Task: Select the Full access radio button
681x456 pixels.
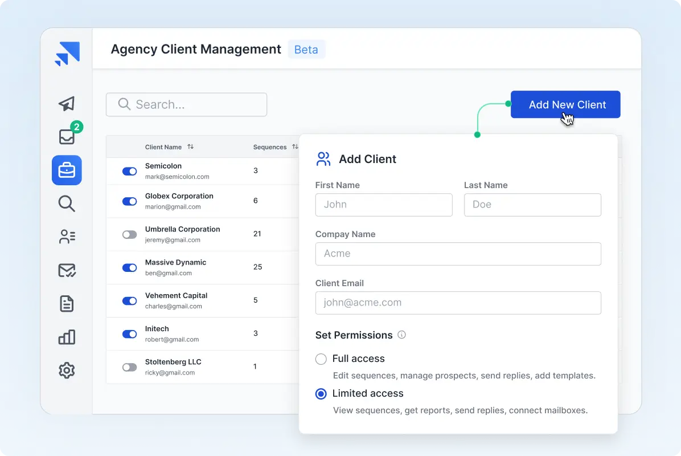Action: pyautogui.click(x=321, y=359)
